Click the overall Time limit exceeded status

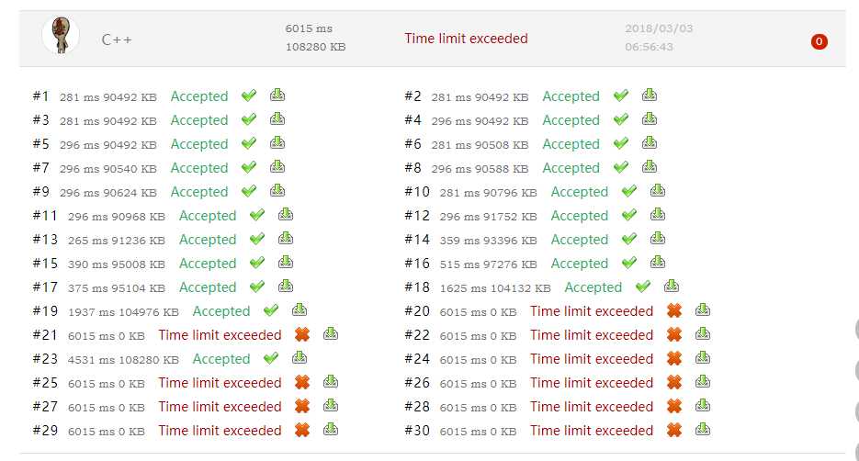tap(466, 39)
